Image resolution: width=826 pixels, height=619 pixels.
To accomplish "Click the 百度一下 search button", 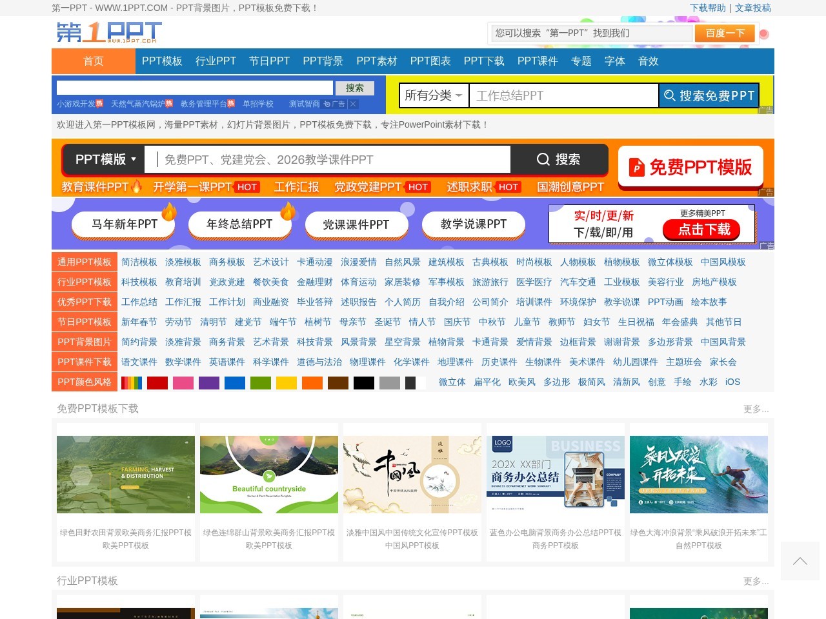I will point(725,34).
